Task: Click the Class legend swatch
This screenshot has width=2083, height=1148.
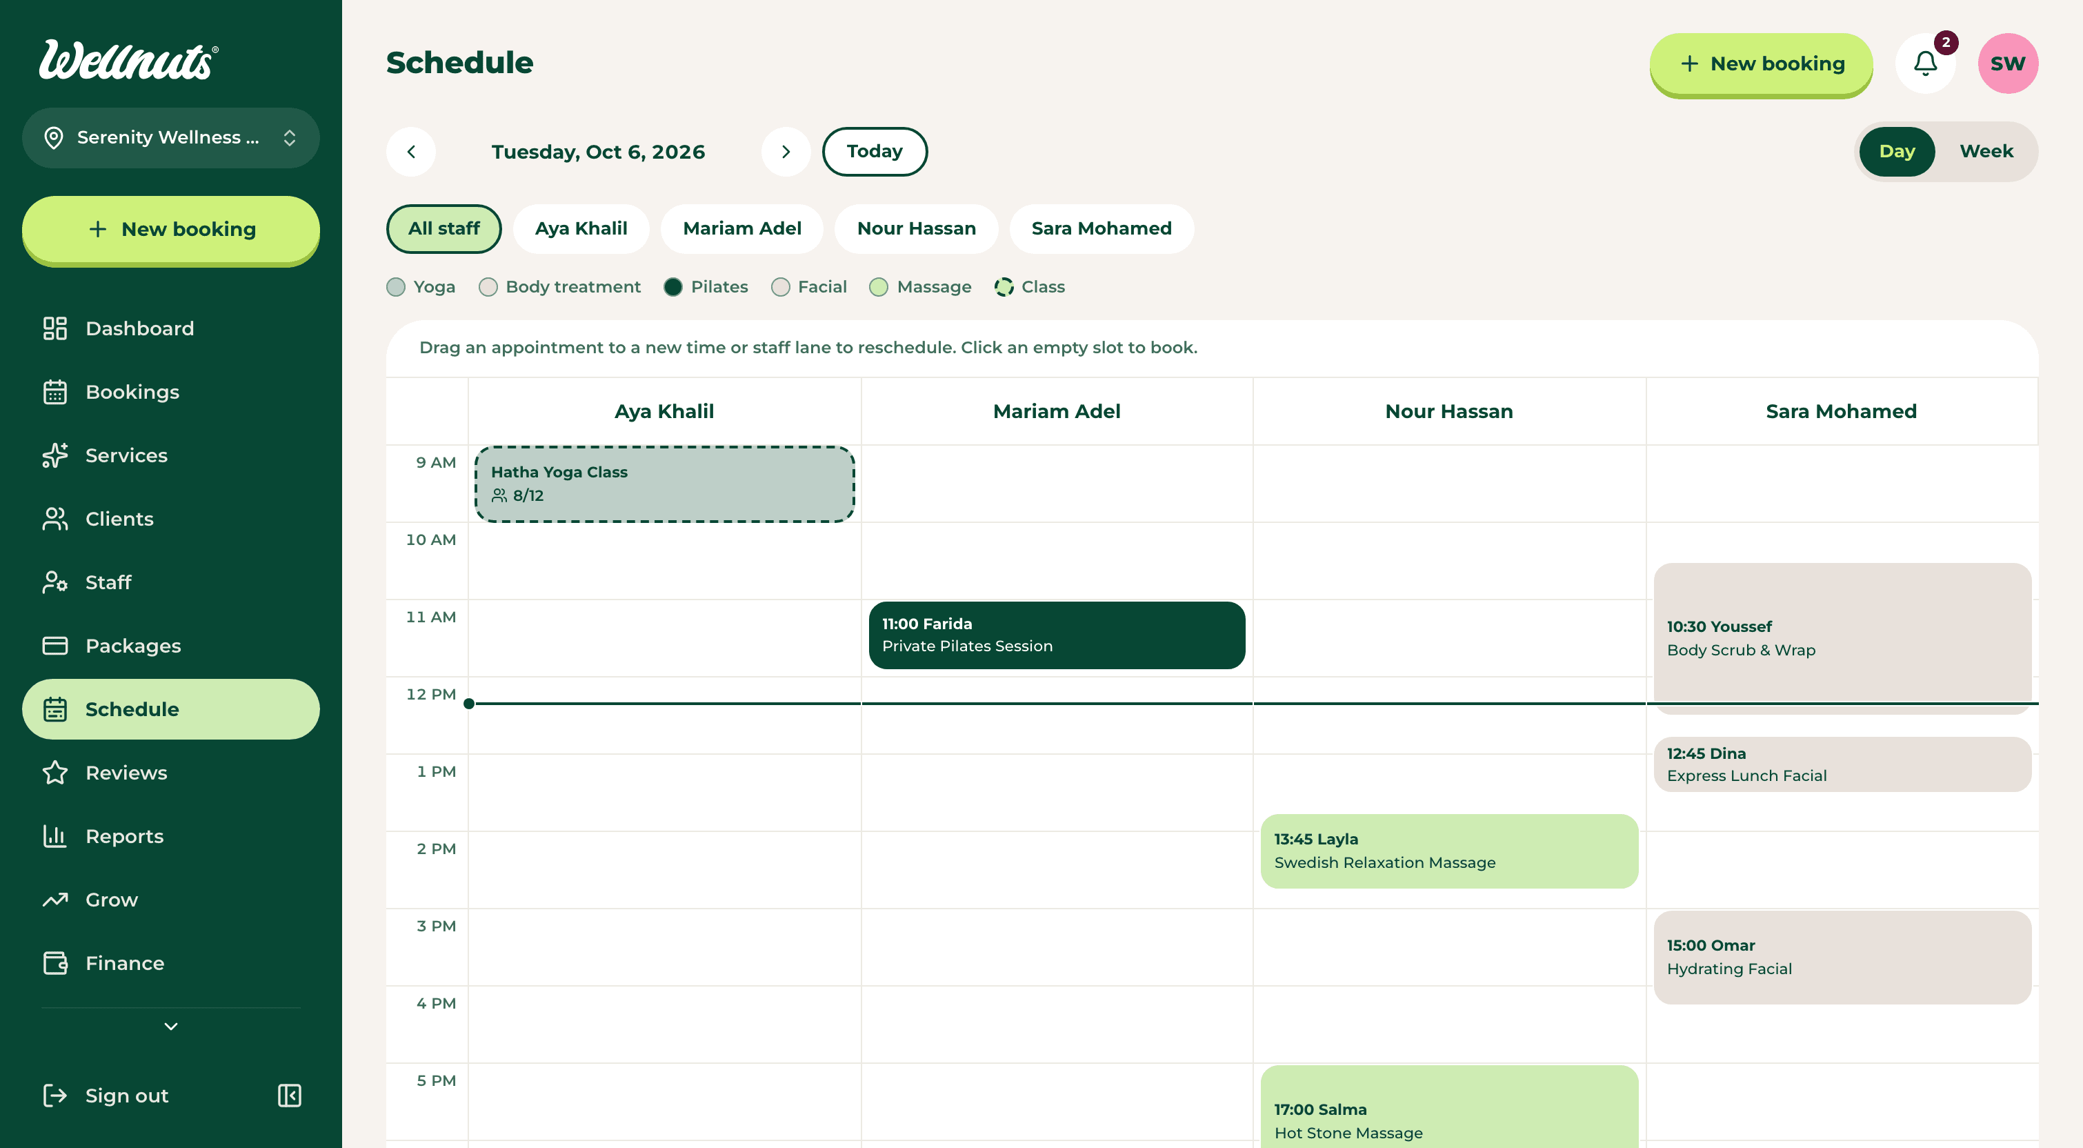Action: (x=1004, y=287)
